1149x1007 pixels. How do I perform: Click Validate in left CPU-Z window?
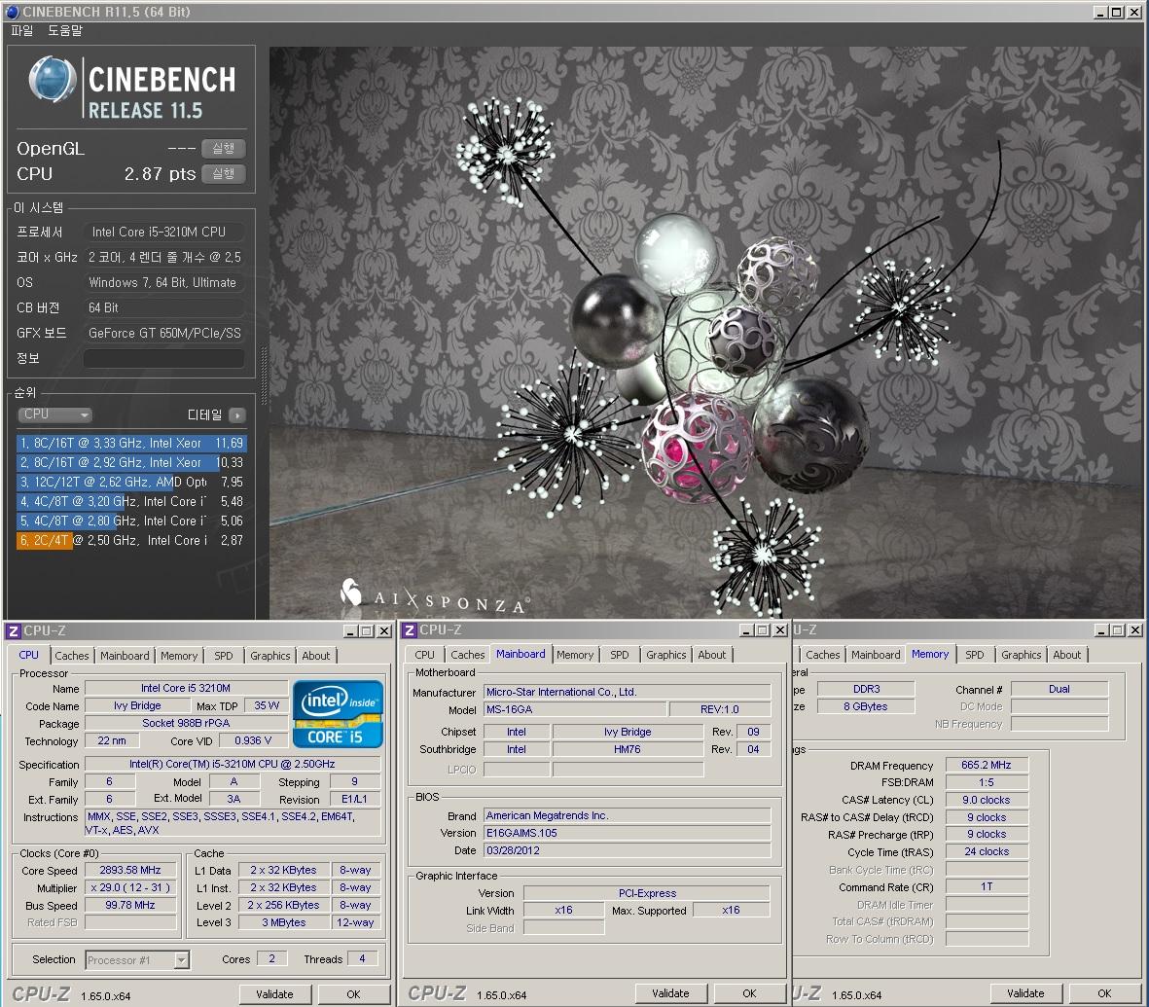point(274,994)
